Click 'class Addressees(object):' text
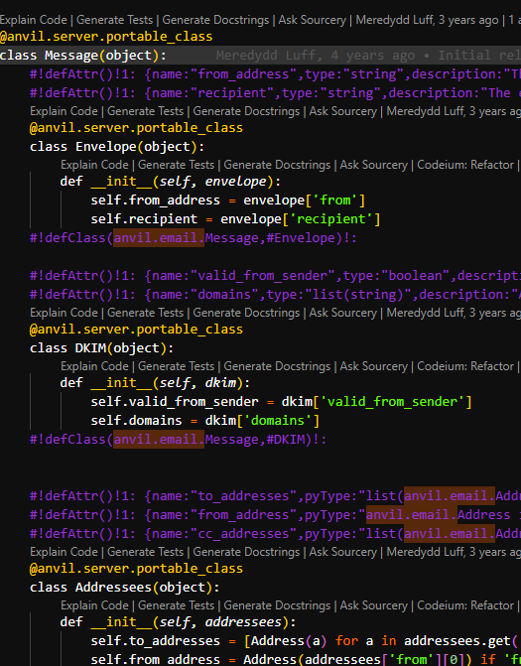521x666 pixels. [x=125, y=588]
